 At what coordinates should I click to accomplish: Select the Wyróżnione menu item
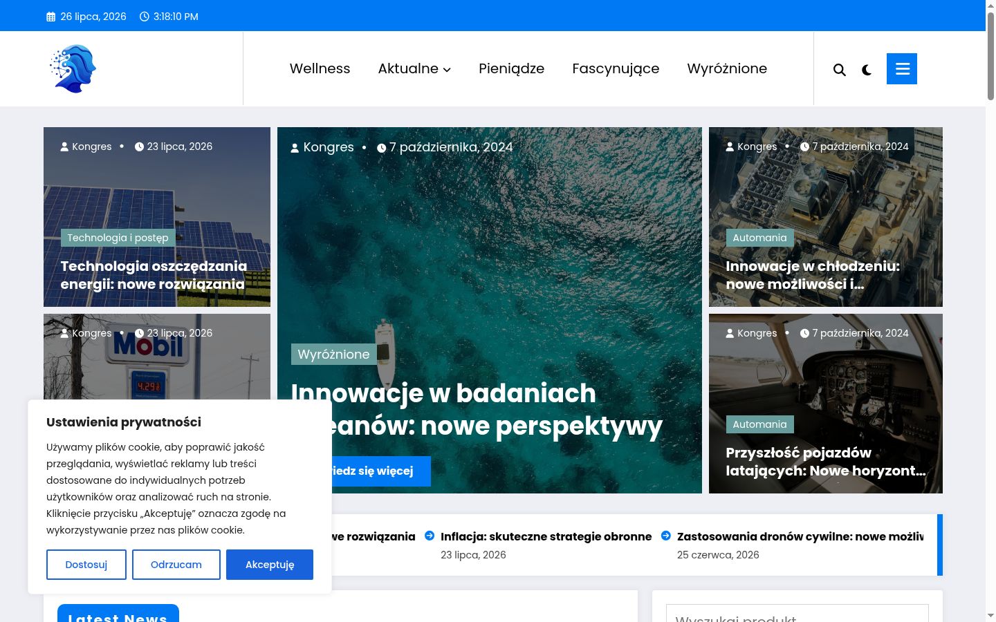click(x=727, y=68)
